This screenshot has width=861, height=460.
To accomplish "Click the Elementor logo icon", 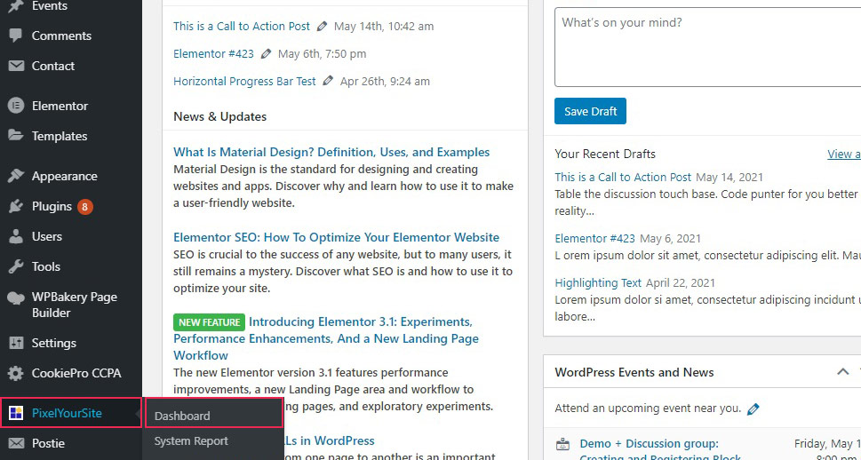I will 16,106.
